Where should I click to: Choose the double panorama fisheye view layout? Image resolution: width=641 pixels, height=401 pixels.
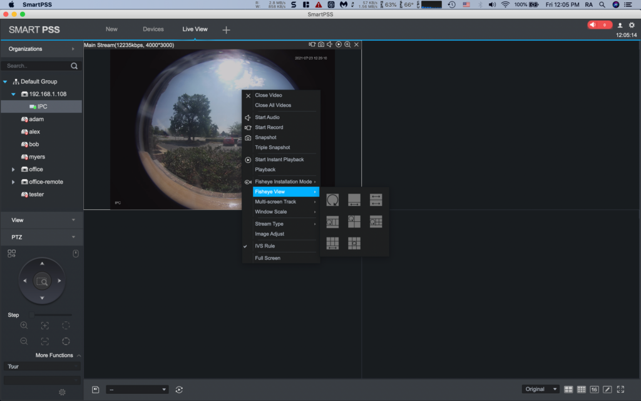point(376,200)
